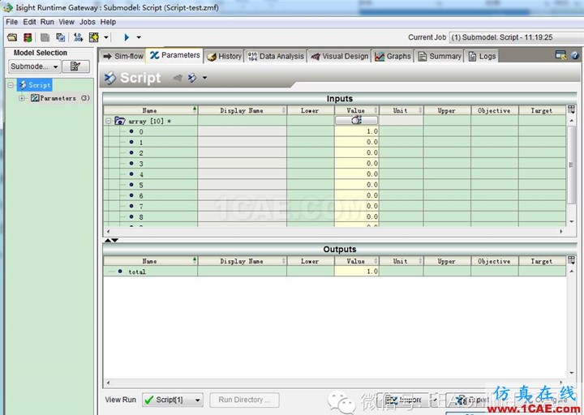
Task: Edit value 1.0 of array element 0
Action: pos(357,131)
